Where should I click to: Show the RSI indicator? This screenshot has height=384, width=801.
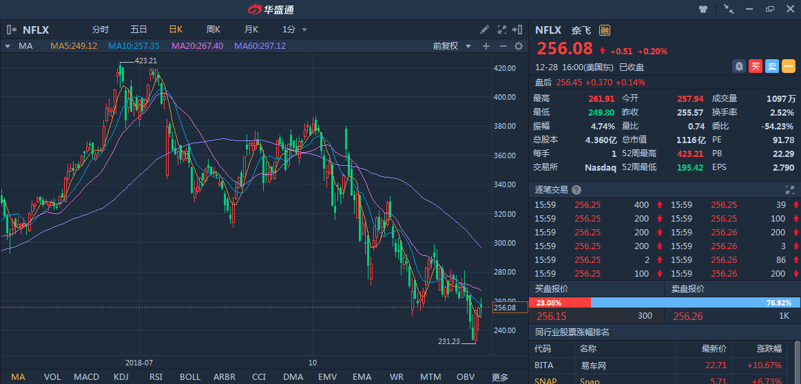click(x=156, y=377)
